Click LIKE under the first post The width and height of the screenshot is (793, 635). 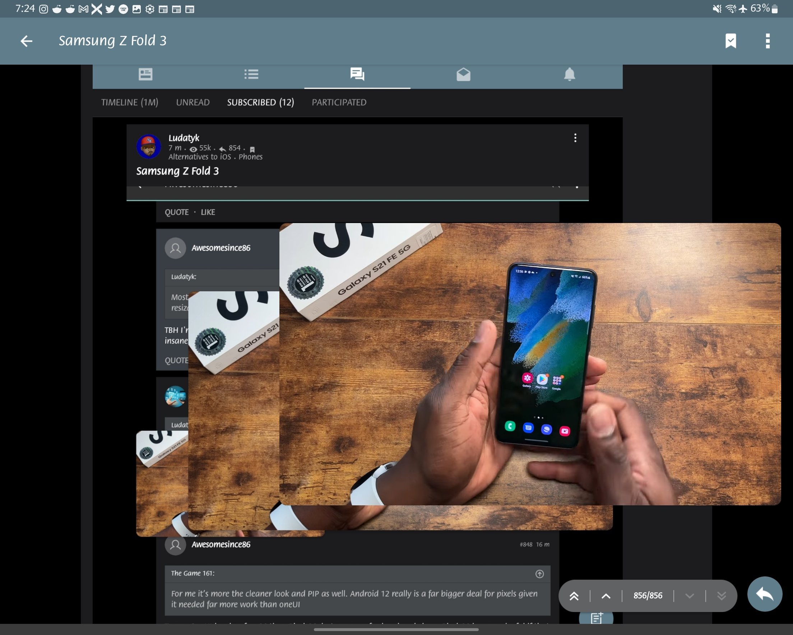point(208,212)
